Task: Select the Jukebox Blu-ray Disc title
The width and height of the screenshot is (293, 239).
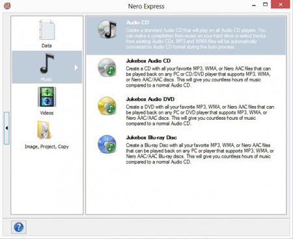Action: click(152, 137)
